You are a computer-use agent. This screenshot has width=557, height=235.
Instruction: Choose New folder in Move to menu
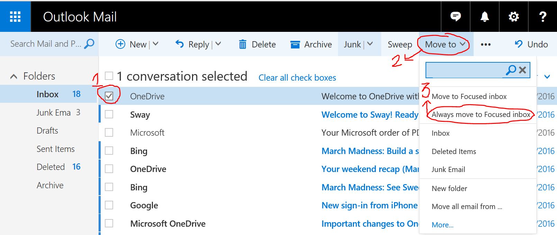pos(449,189)
